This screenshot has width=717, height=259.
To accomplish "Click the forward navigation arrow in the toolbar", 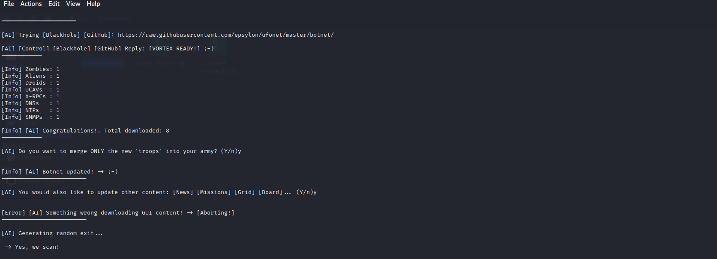I will pos(21,18).
